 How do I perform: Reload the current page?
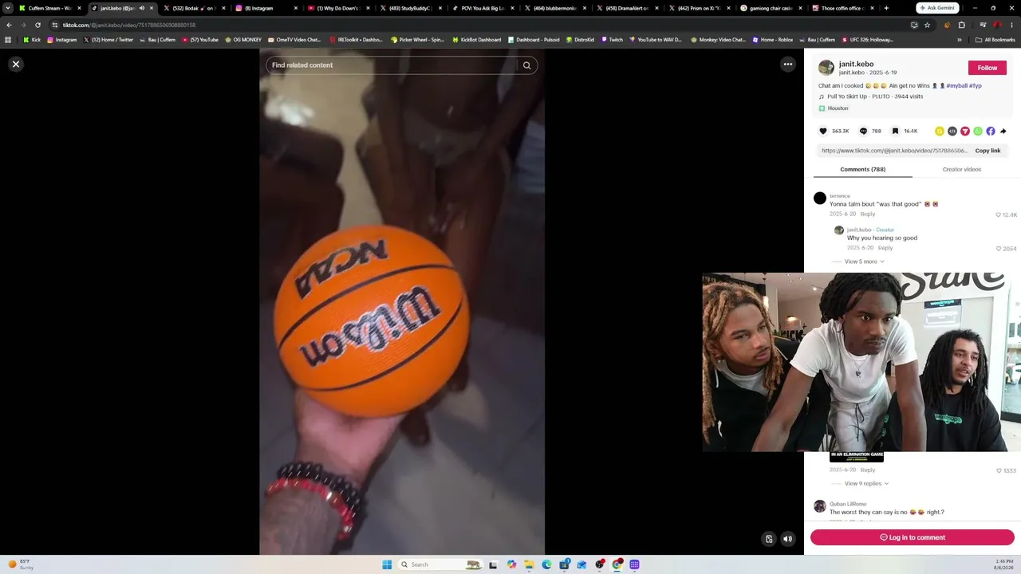click(37, 25)
